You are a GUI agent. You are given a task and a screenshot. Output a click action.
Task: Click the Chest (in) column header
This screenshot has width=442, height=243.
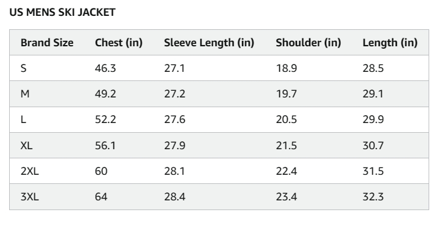[118, 43]
